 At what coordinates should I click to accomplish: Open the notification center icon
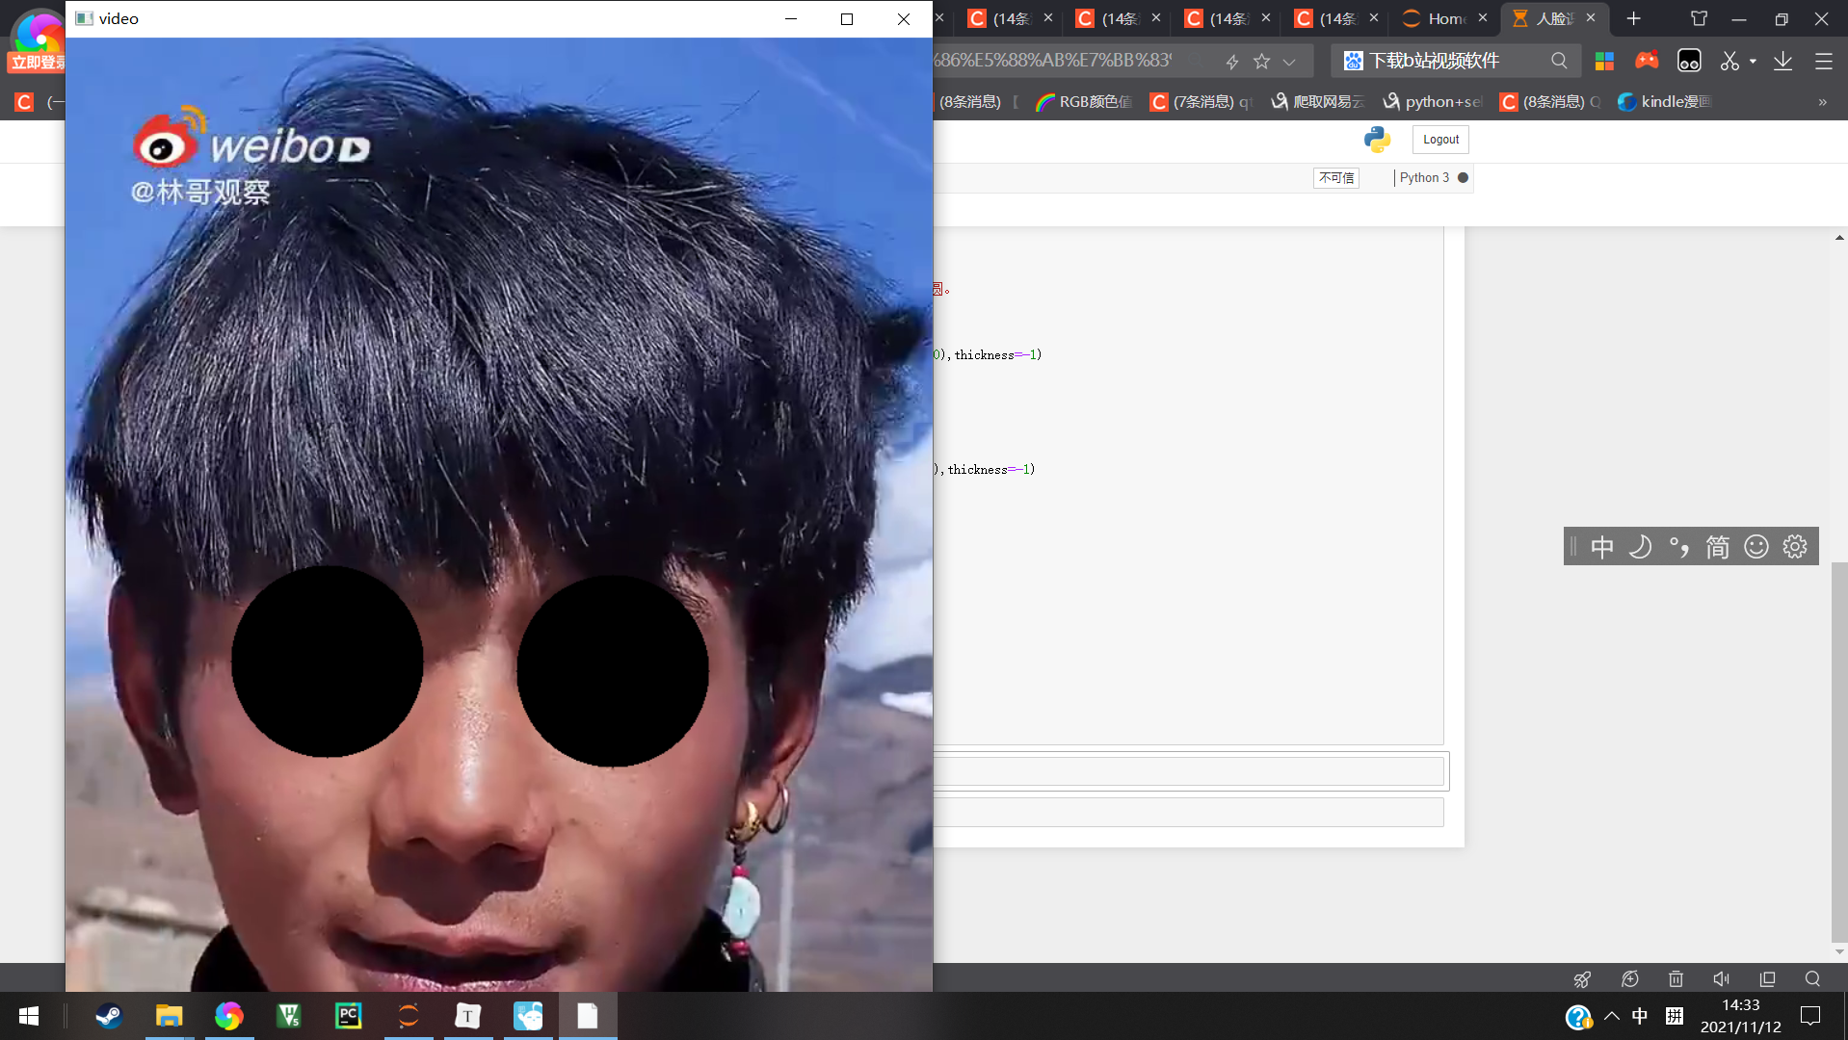click(1810, 1016)
